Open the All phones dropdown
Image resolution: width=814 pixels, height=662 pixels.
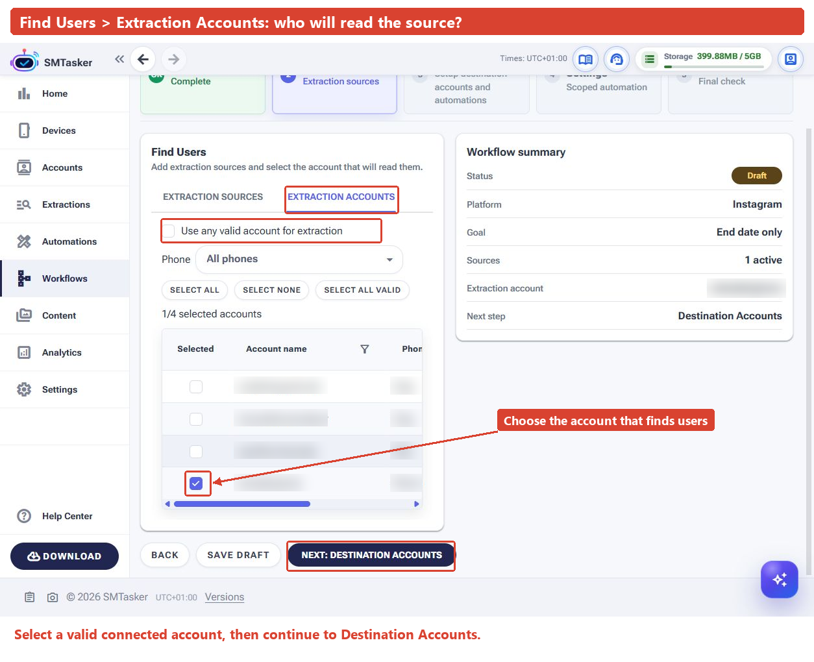[299, 259]
